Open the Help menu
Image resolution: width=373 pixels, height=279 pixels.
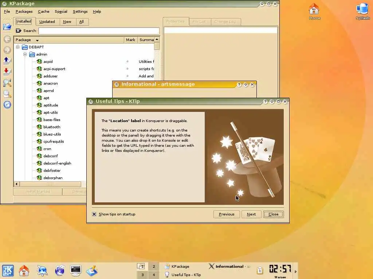point(97,11)
